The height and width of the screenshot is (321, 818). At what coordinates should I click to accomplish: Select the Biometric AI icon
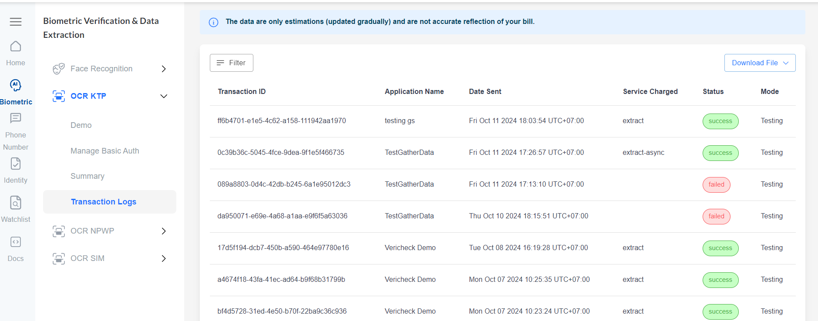[16, 85]
